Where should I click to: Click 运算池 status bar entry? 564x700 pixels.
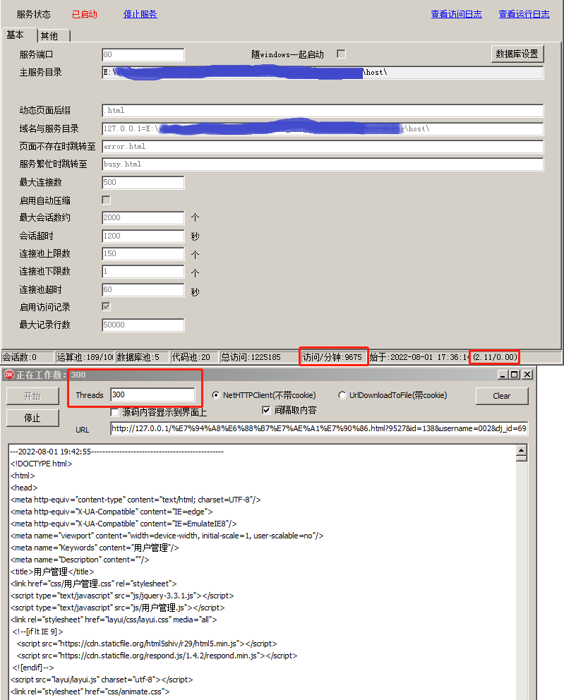85,357
